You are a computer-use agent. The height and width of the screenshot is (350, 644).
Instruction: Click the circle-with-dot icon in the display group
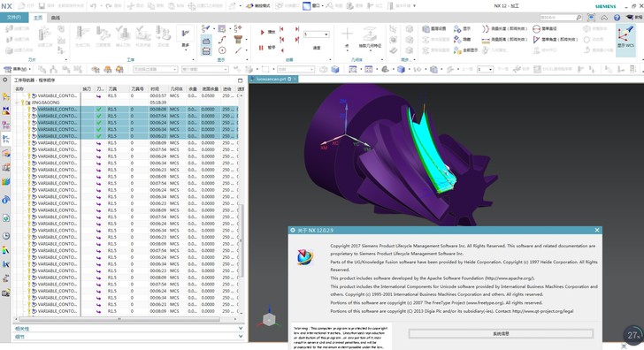222,50
